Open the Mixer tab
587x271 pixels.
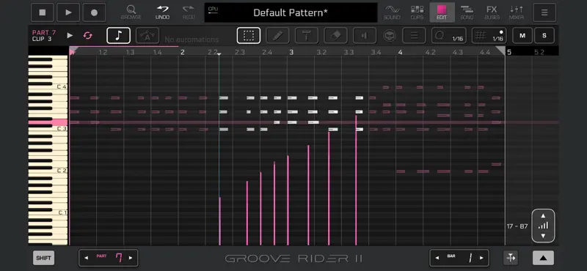(x=517, y=12)
